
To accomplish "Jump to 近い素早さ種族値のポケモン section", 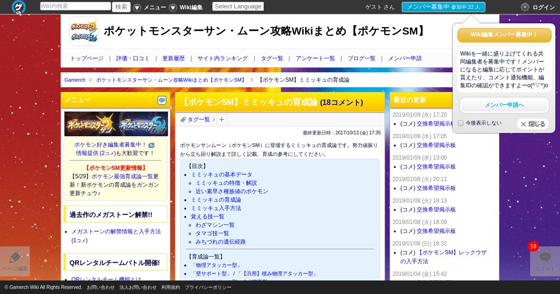I will coord(232,191).
